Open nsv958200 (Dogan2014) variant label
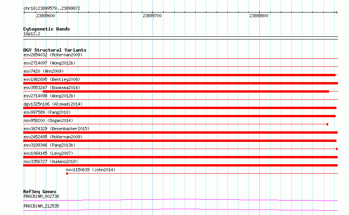The image size is (349, 215). point(48,120)
